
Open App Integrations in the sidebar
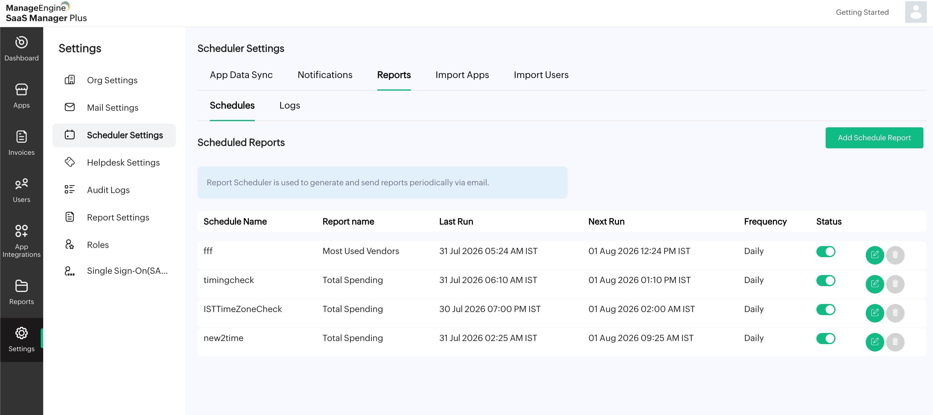(x=21, y=240)
